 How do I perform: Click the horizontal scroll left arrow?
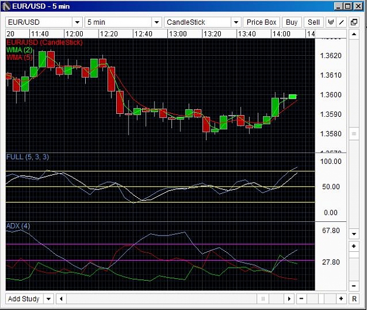[x=61, y=299]
